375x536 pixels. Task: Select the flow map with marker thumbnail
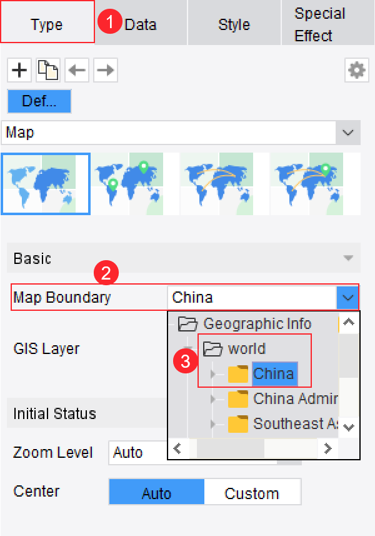[x=315, y=184]
